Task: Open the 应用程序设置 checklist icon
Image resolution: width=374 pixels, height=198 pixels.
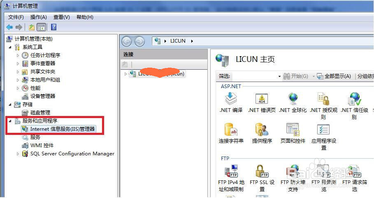Action: point(323,130)
